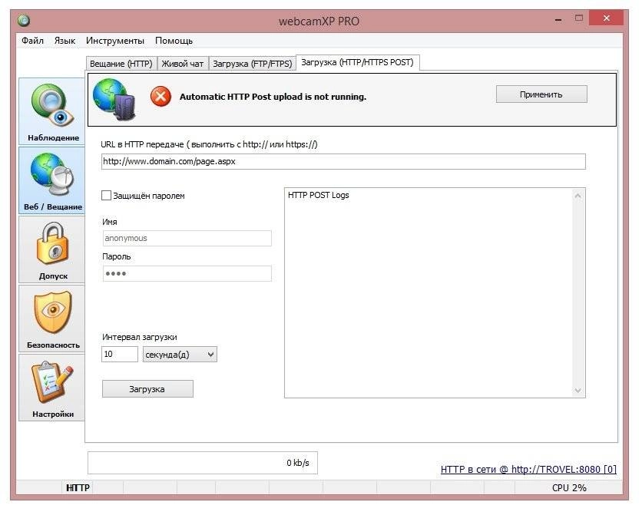Click the interval value field showing 10
This screenshot has height=515, width=642.
click(x=120, y=355)
